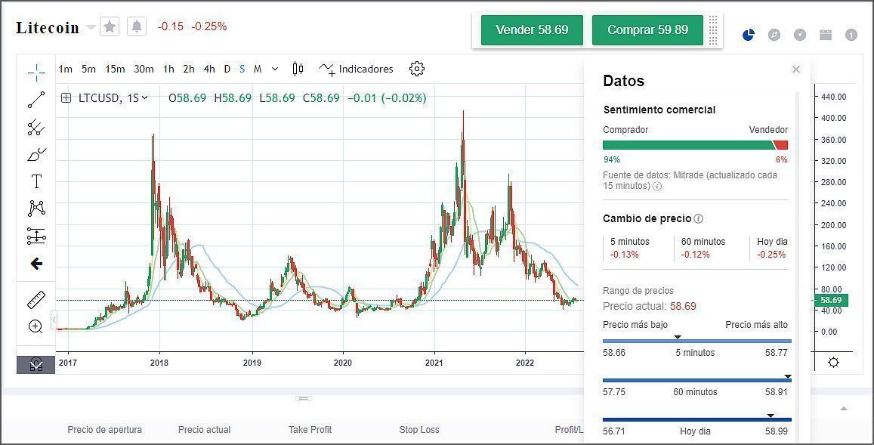Toggle the LTCUSD legend expand box
Image resolution: width=874 pixels, height=445 pixels.
tap(66, 97)
